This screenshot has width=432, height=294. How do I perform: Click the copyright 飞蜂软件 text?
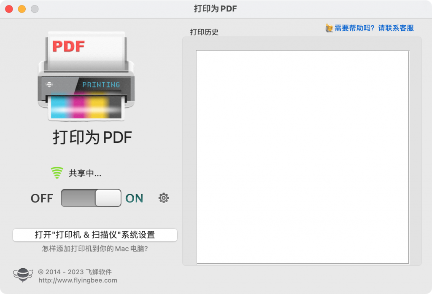pos(76,272)
